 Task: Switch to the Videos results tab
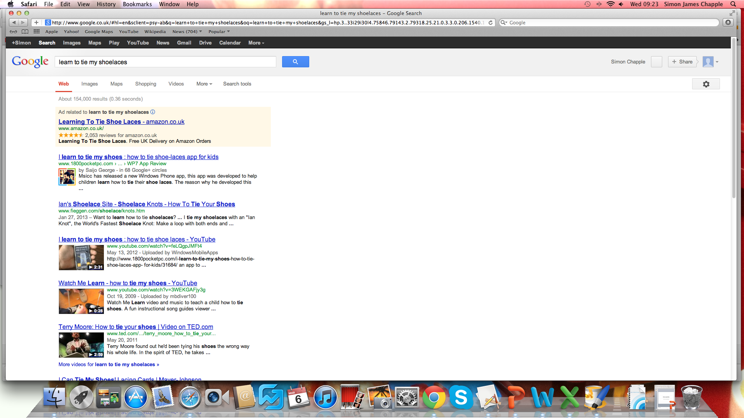click(x=176, y=84)
